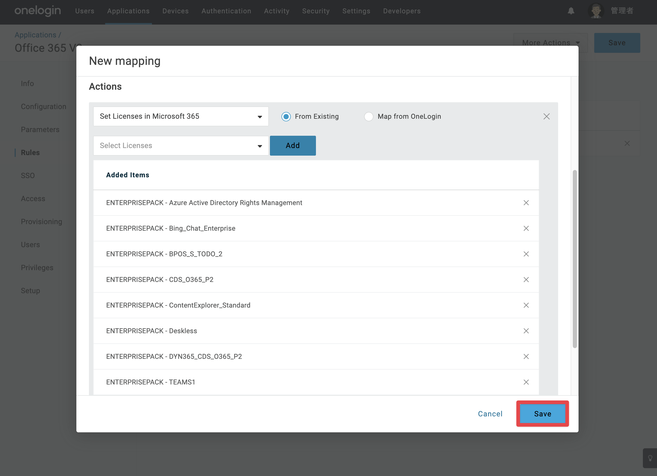Click the ENTERPRISEPACK - ContentExplorer_Standard text

pos(178,305)
